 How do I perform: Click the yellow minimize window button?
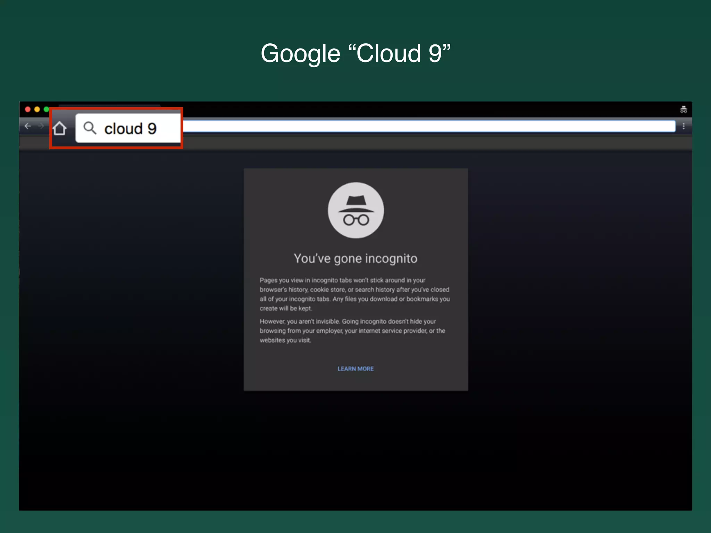click(x=37, y=109)
